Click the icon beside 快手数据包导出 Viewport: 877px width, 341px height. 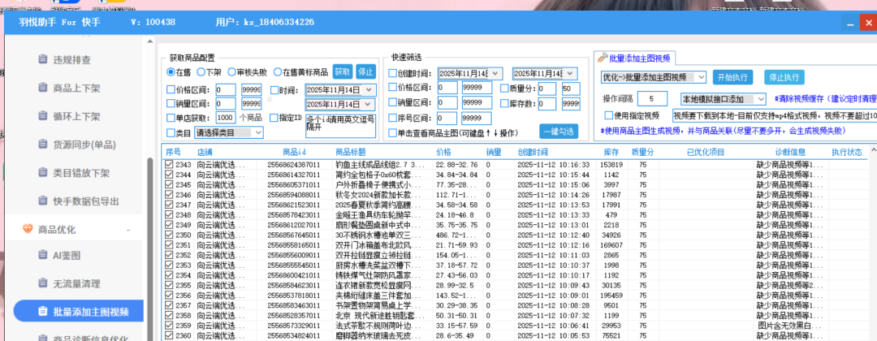click(42, 201)
